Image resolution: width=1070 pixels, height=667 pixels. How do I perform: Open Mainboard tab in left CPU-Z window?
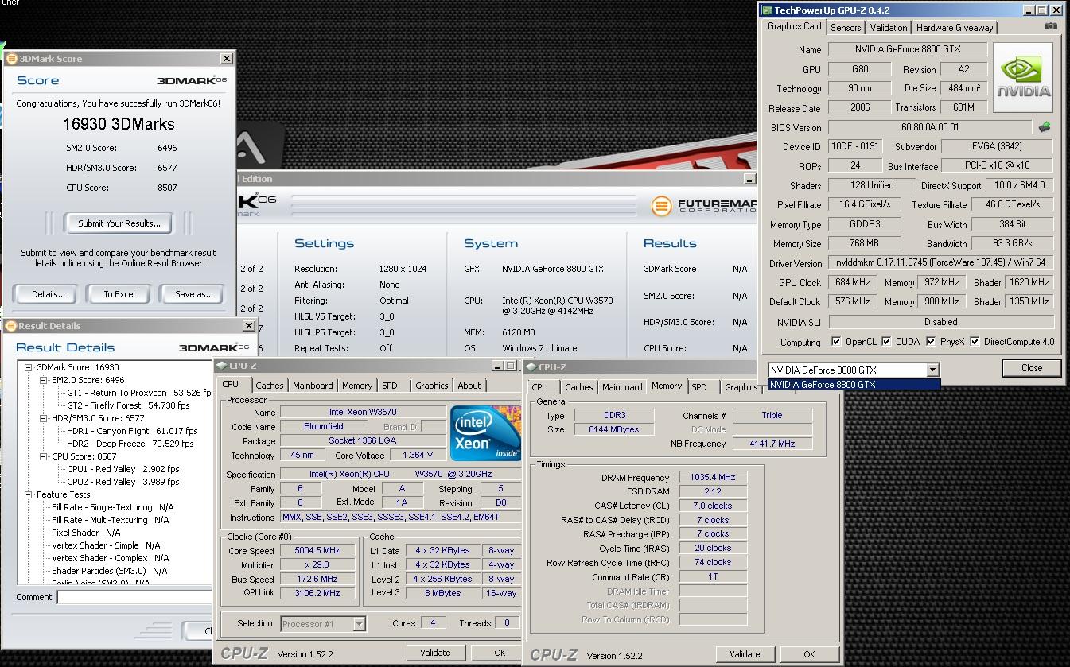[x=313, y=386]
